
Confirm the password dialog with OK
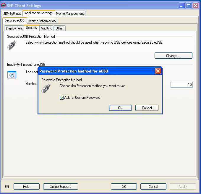120,108
